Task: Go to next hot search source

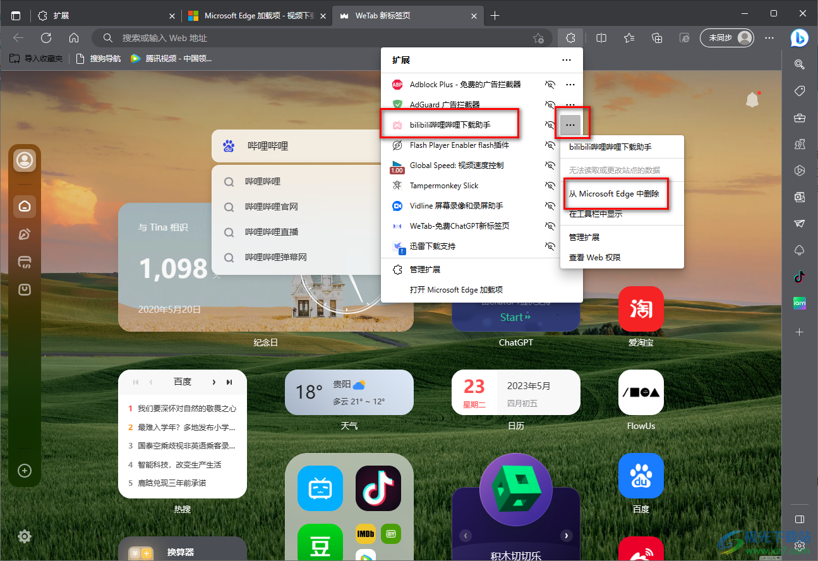Action: (x=214, y=382)
